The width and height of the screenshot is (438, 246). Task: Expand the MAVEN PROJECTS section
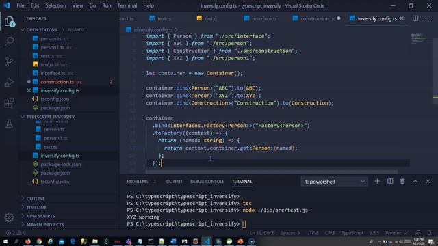coord(45,225)
